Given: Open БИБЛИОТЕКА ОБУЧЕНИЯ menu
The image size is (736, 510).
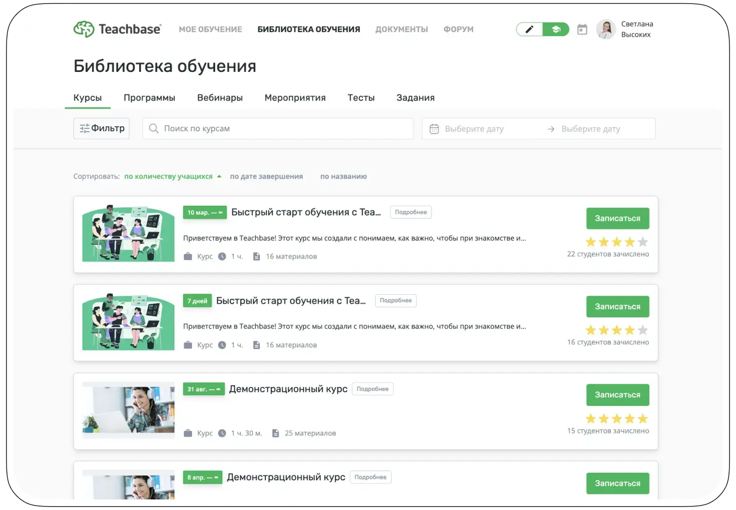Looking at the screenshot, I should (x=309, y=29).
